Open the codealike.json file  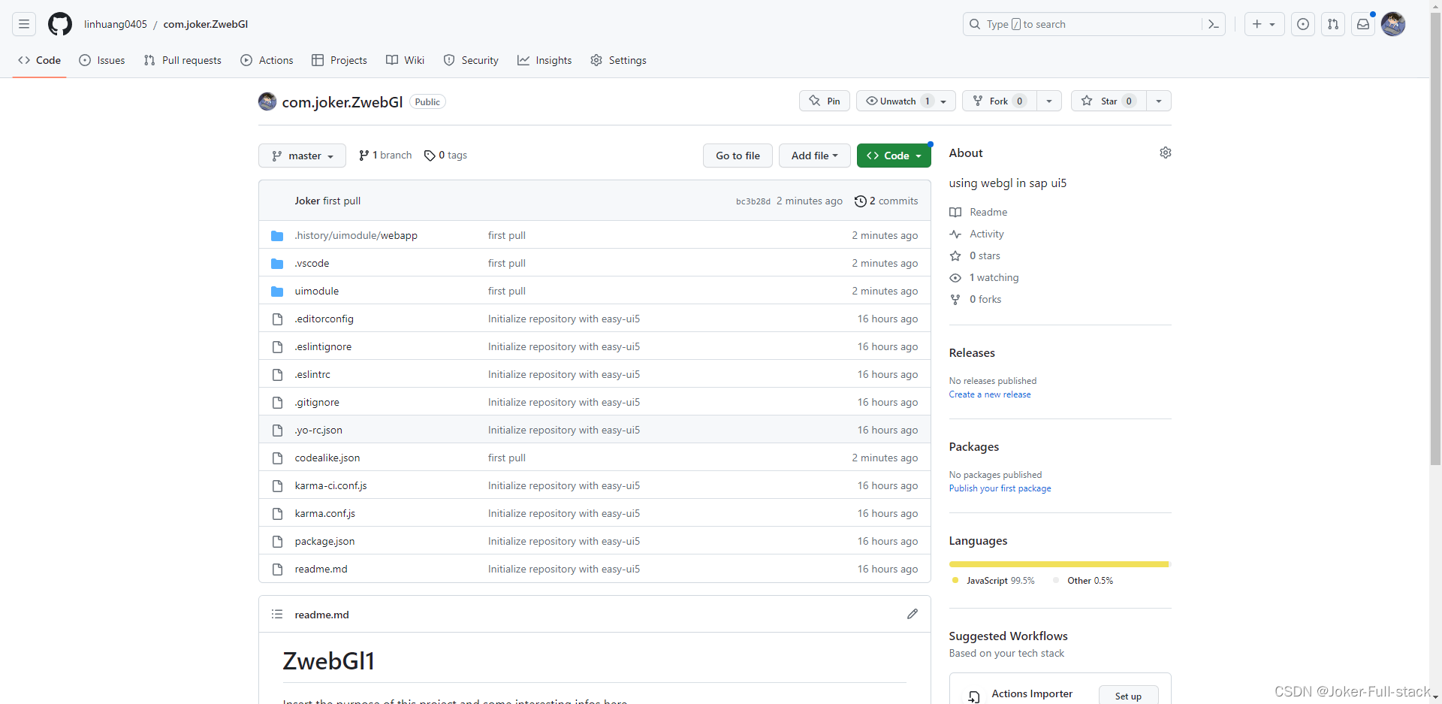click(327, 458)
